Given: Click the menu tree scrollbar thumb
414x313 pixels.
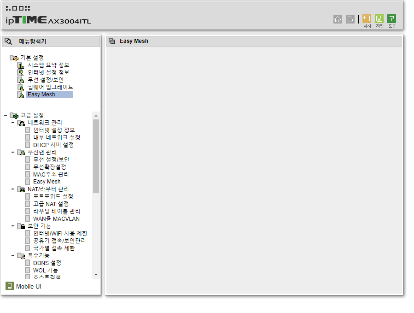Looking at the screenshot, I should (x=96, y=156).
